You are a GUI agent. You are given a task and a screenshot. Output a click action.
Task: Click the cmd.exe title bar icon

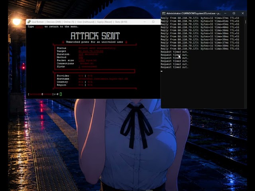[x=164, y=13]
